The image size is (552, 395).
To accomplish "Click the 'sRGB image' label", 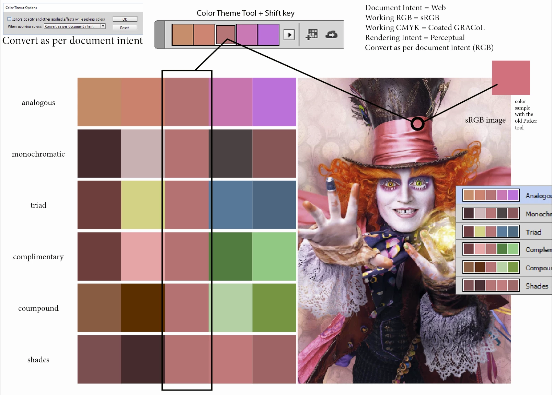I will pos(485,120).
